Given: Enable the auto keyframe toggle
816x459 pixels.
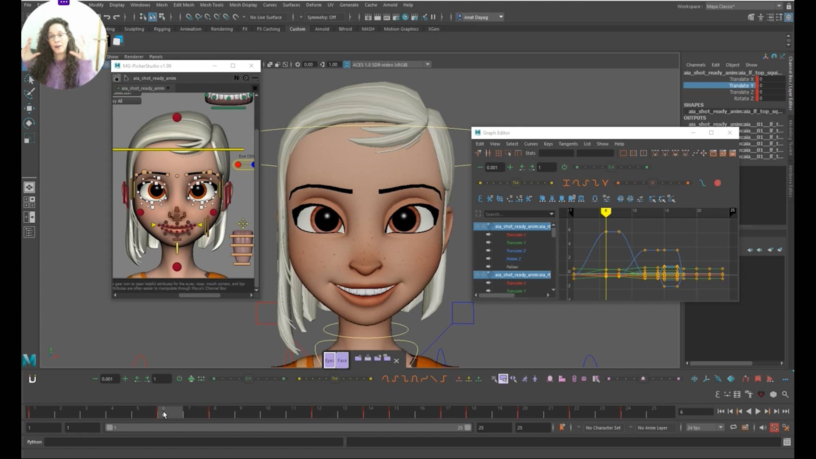Looking at the screenshot, I should tap(774, 428).
